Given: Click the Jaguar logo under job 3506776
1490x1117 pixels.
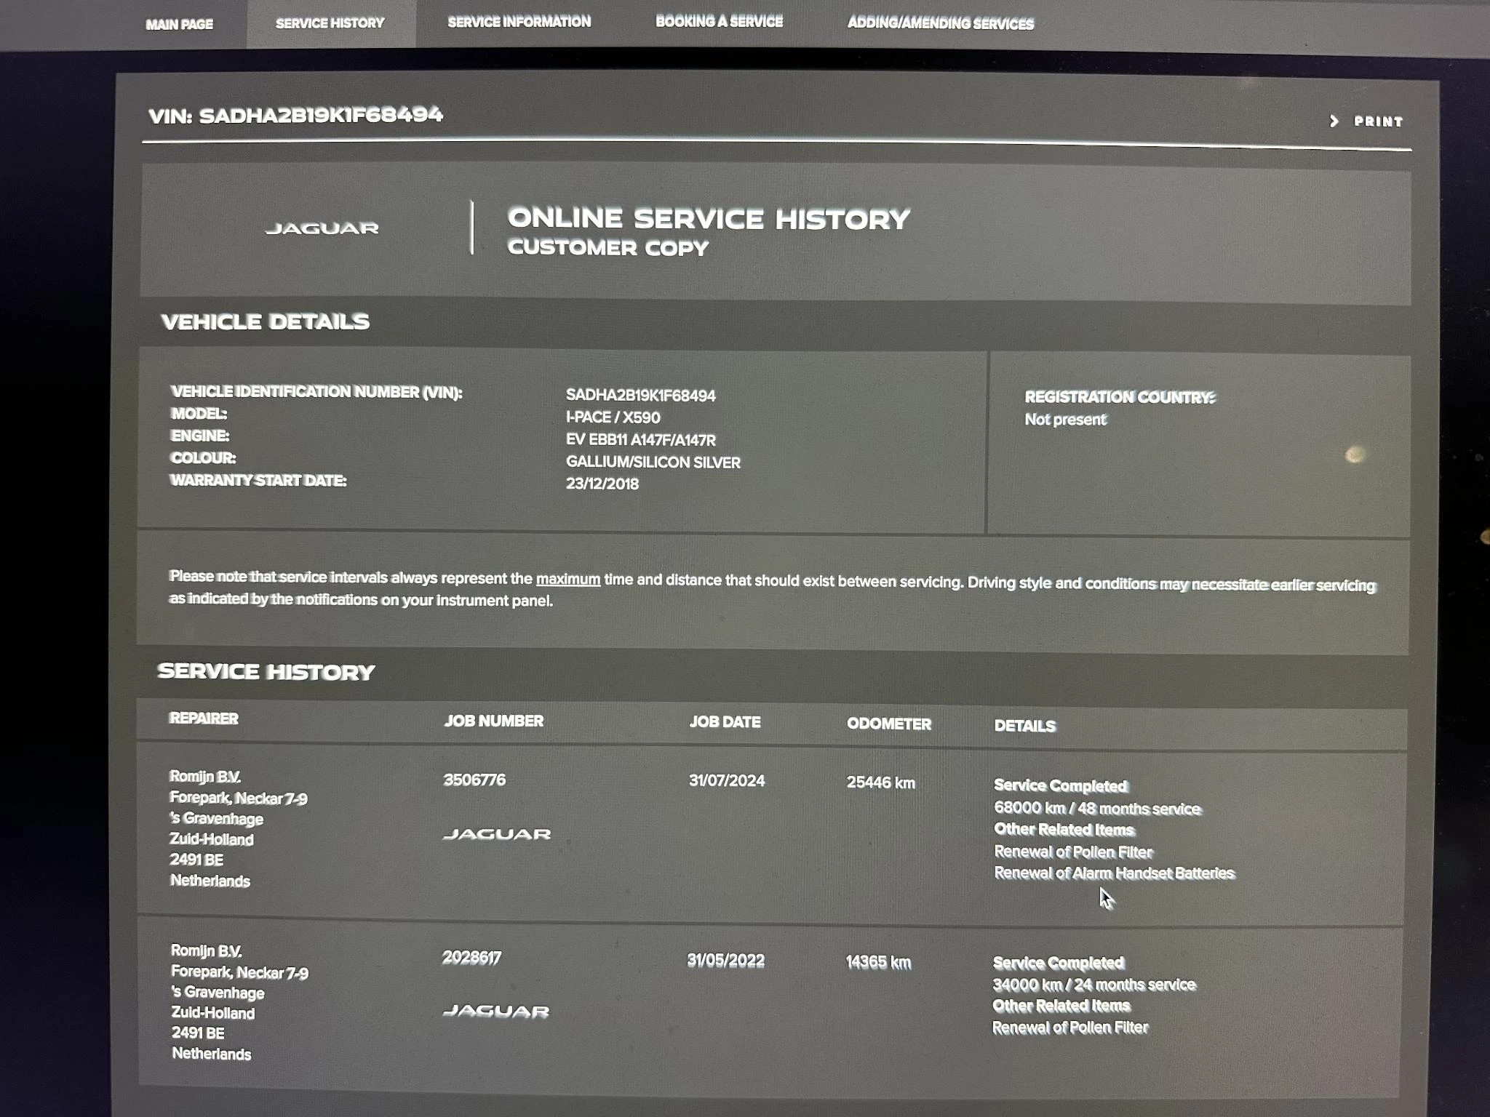Looking at the screenshot, I should click(x=497, y=834).
